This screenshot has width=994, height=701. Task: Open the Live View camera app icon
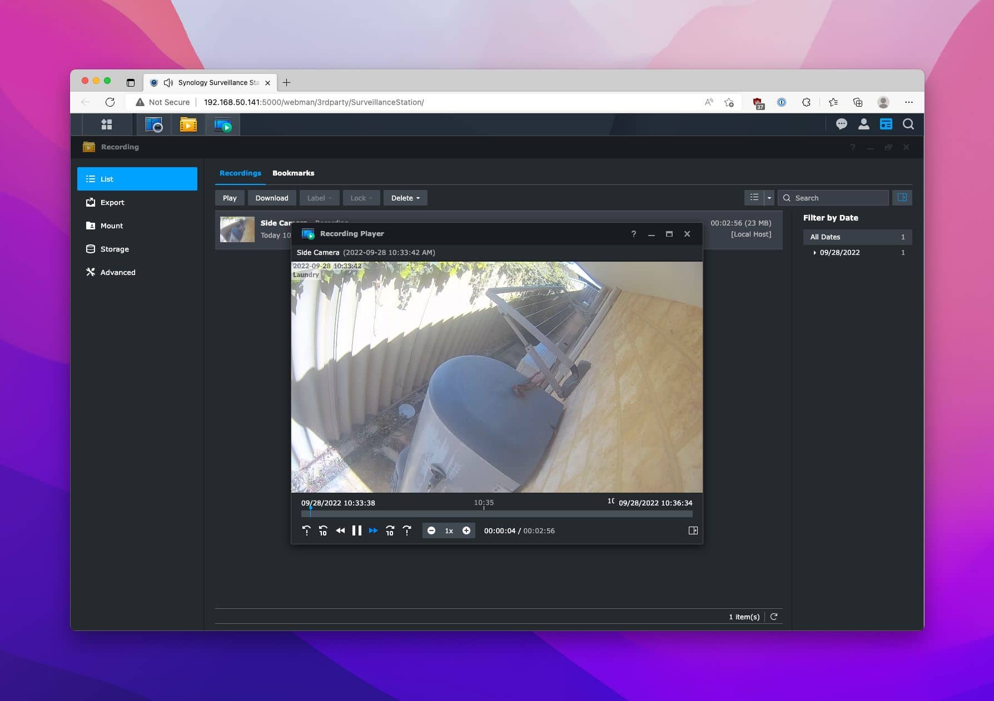coord(153,124)
